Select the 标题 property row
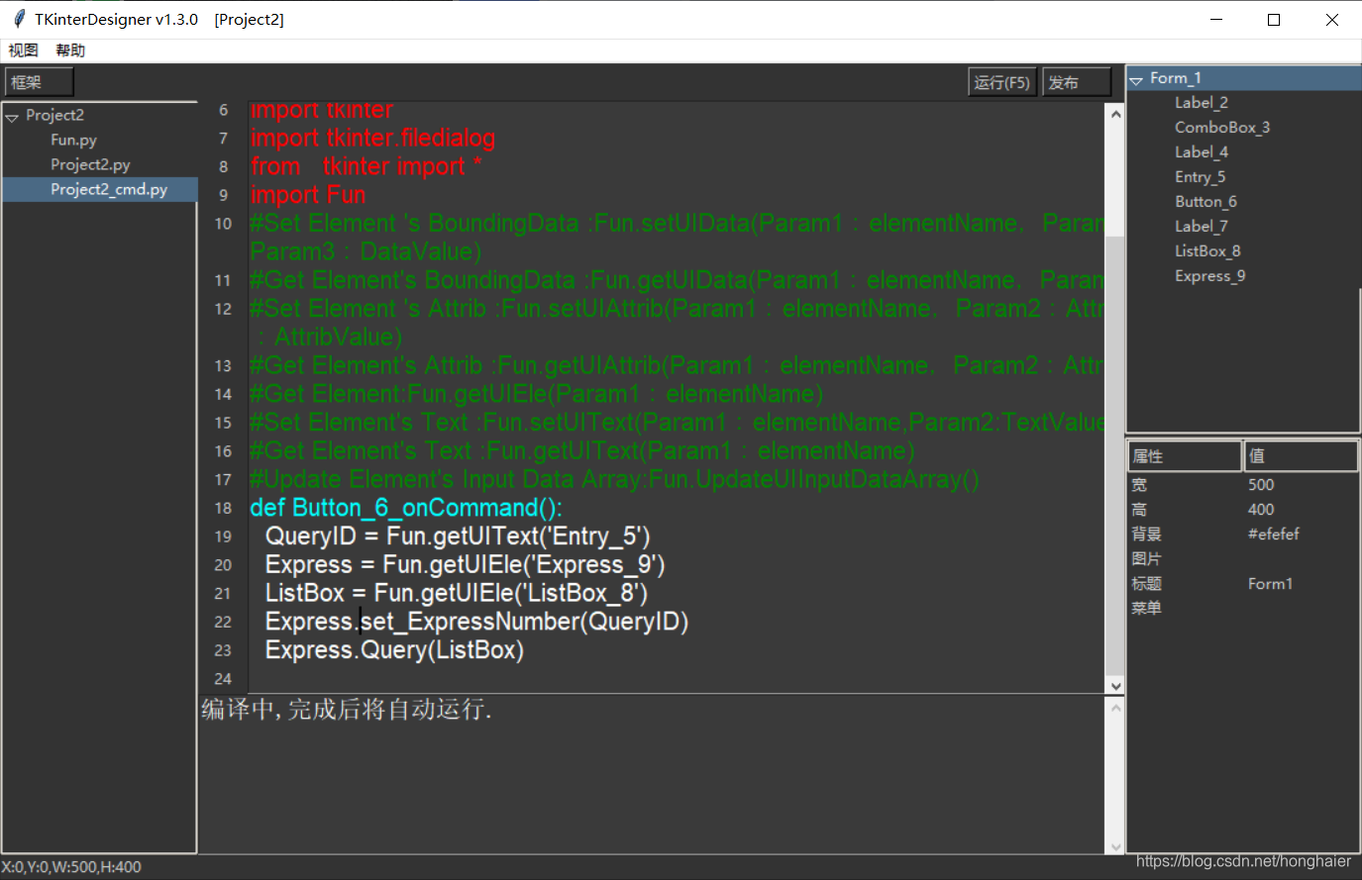The image size is (1362, 880). (x=1242, y=584)
